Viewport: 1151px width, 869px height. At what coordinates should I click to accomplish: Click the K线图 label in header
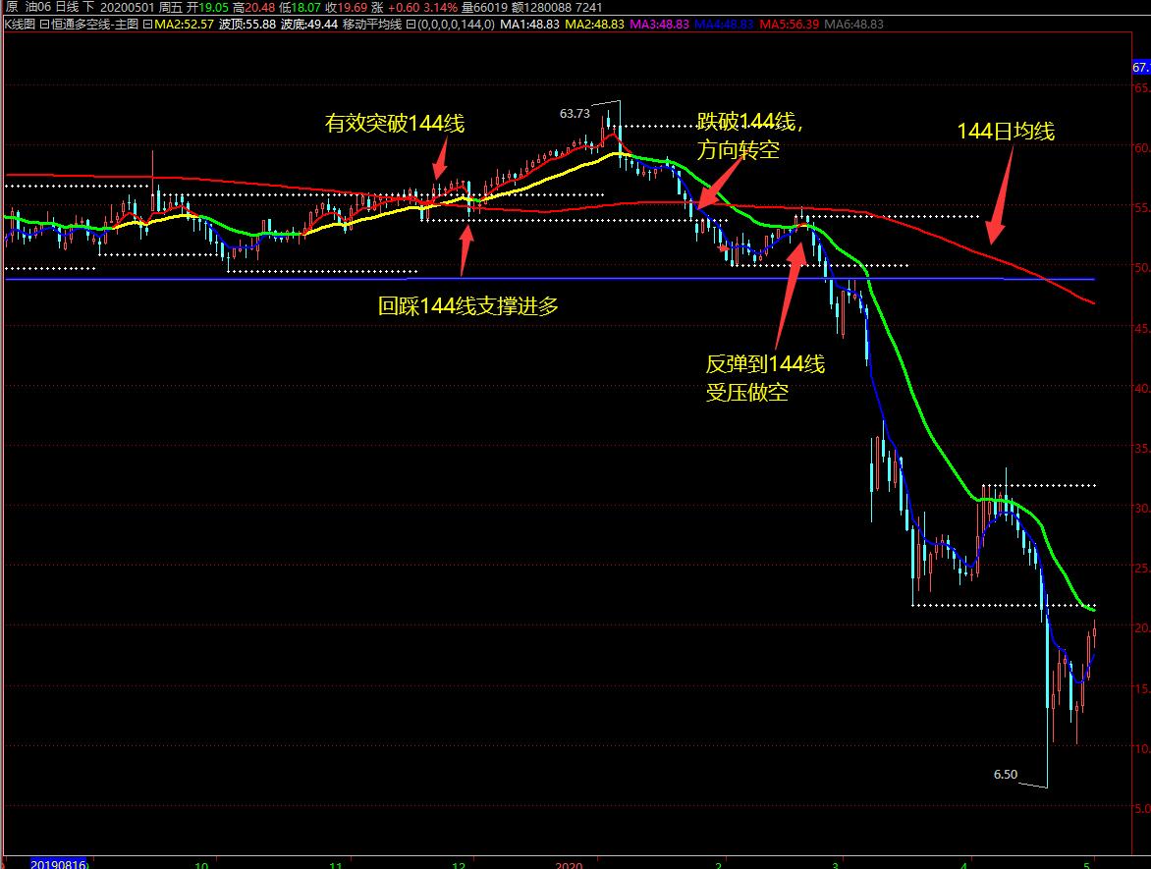pyautogui.click(x=20, y=25)
